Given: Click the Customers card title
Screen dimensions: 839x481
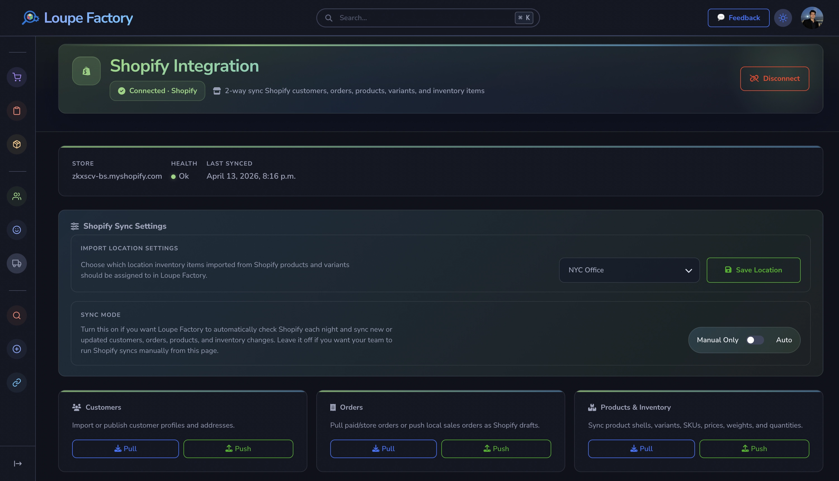Looking at the screenshot, I should click(103, 407).
